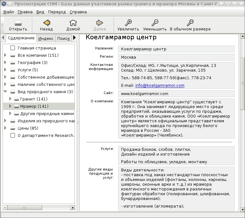Screen dimensions: 245x218
Task: Select the Другие природные камни tree row
Action: [39, 113]
